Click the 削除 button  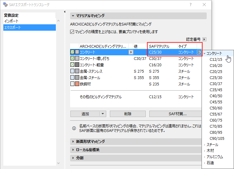click(128, 114)
